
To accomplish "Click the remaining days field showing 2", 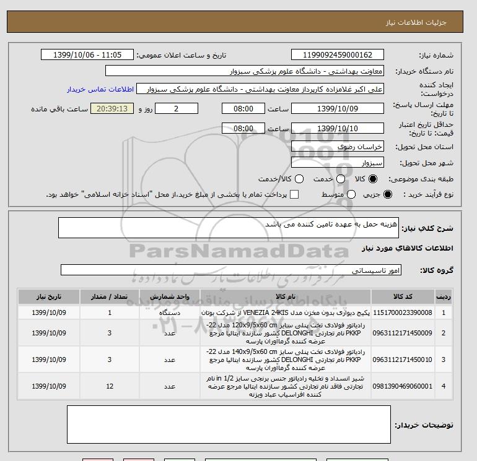I will 177,108.
